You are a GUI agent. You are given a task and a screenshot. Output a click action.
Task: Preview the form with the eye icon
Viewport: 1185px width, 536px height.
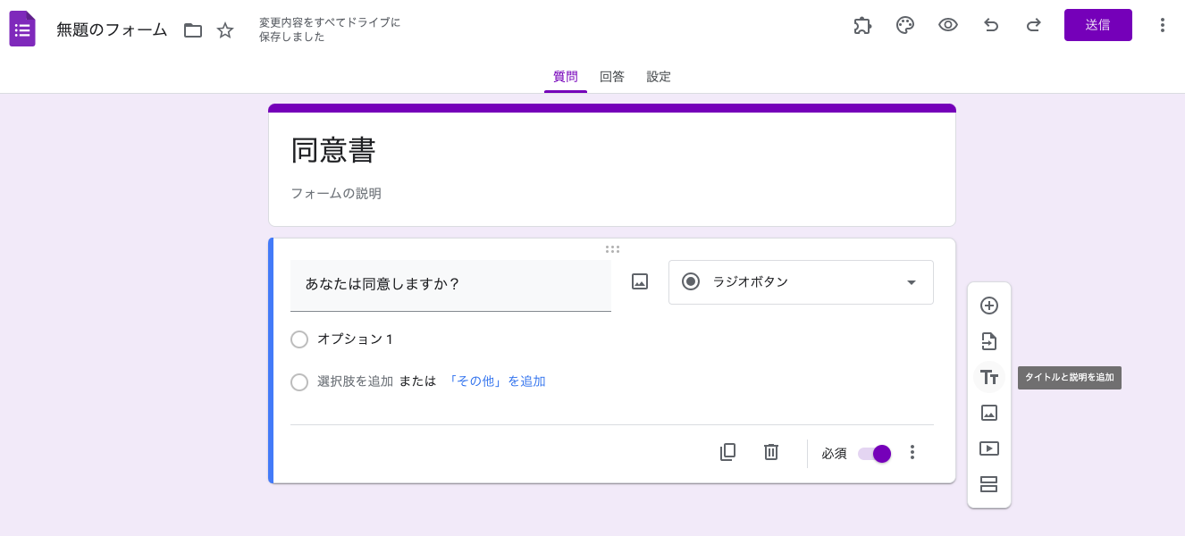pos(948,25)
